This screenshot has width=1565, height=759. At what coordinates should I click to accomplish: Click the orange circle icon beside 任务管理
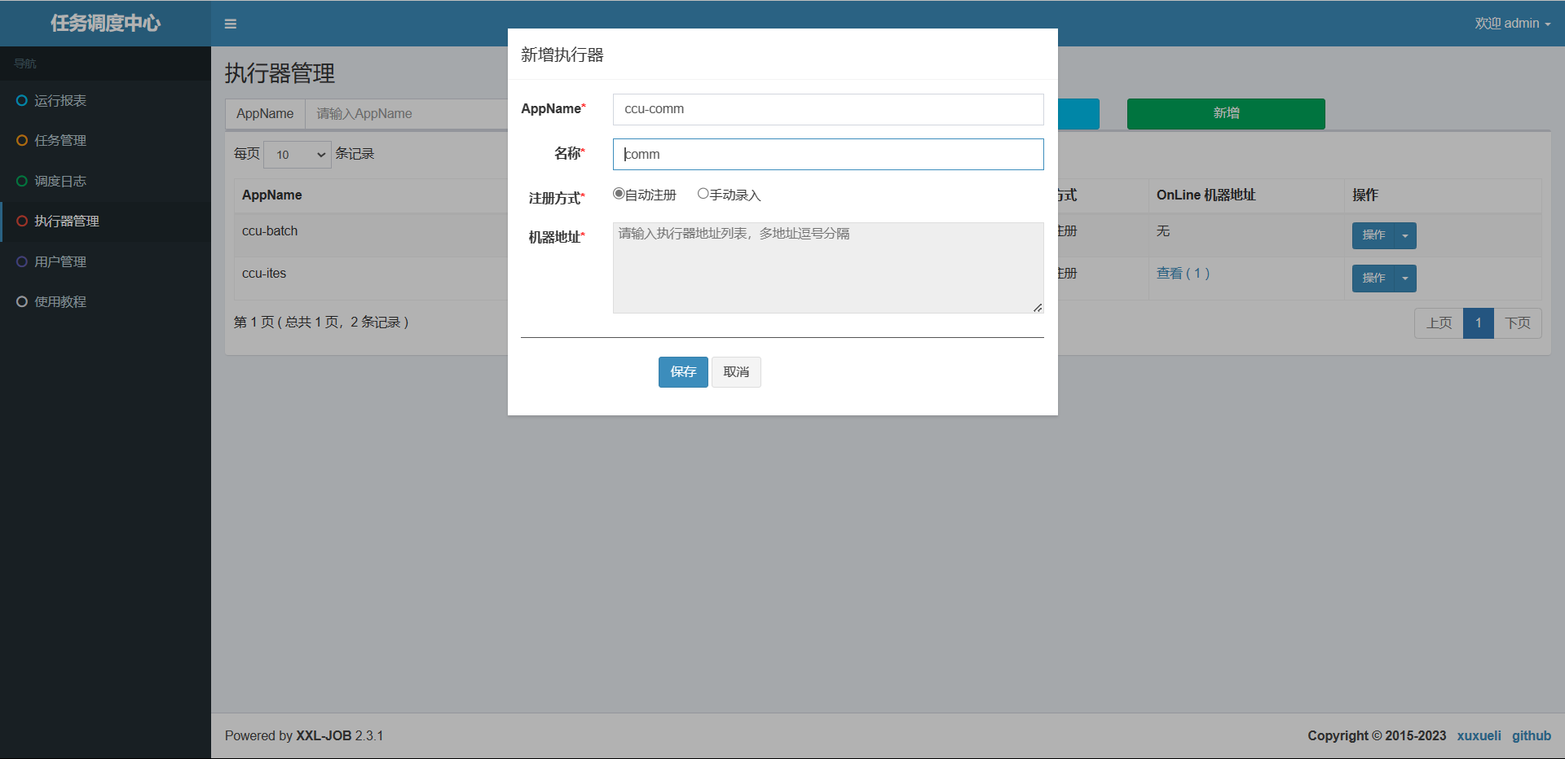click(22, 140)
